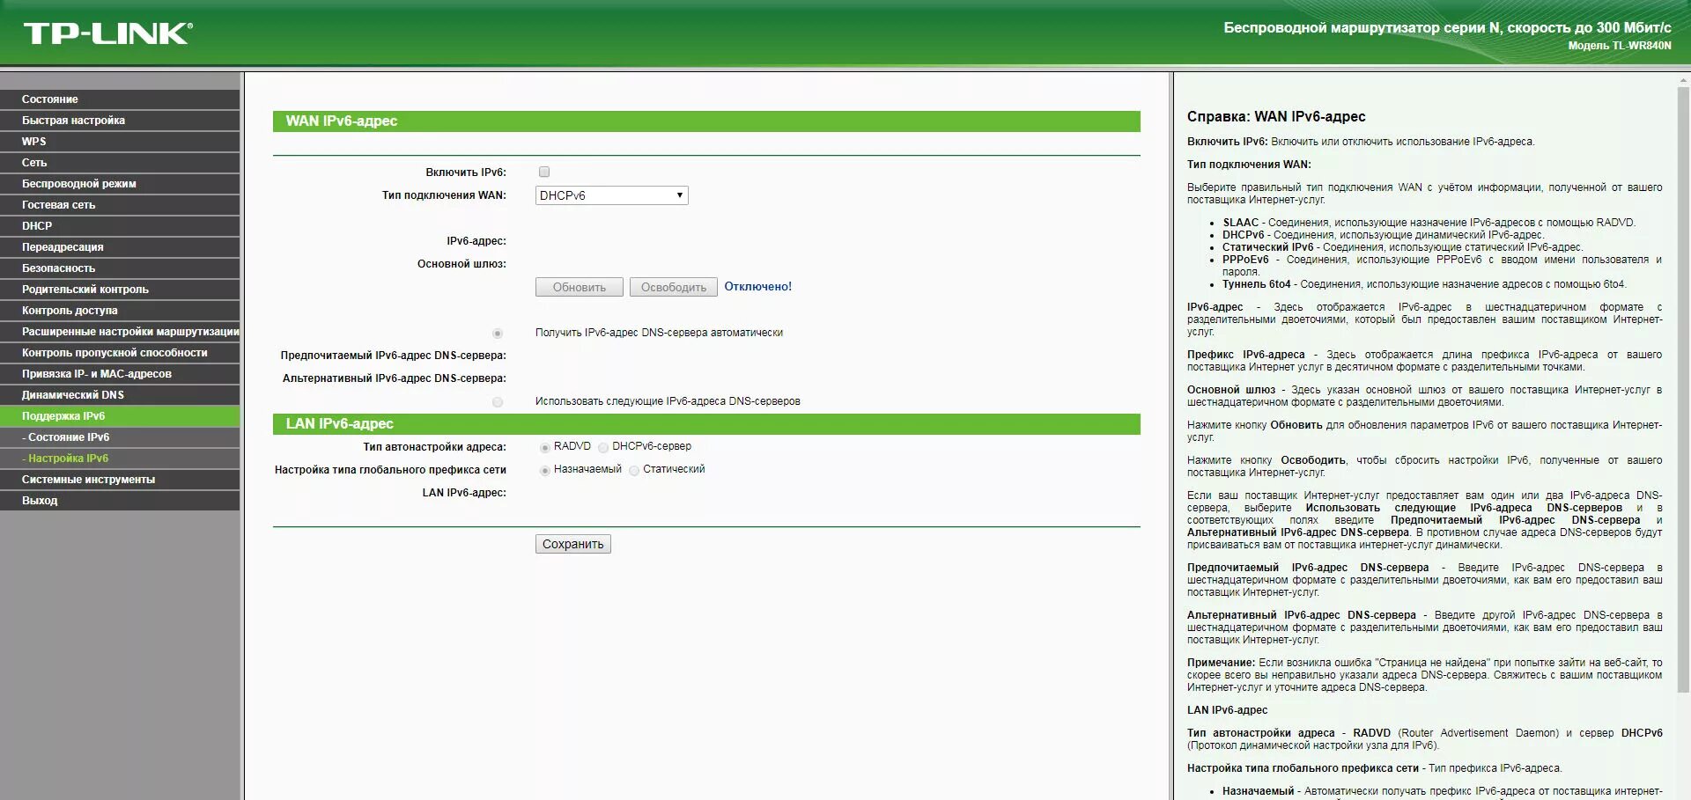The image size is (1691, 800).
Task: Select automatic IPv6 DNS server radio
Action: tap(498, 334)
